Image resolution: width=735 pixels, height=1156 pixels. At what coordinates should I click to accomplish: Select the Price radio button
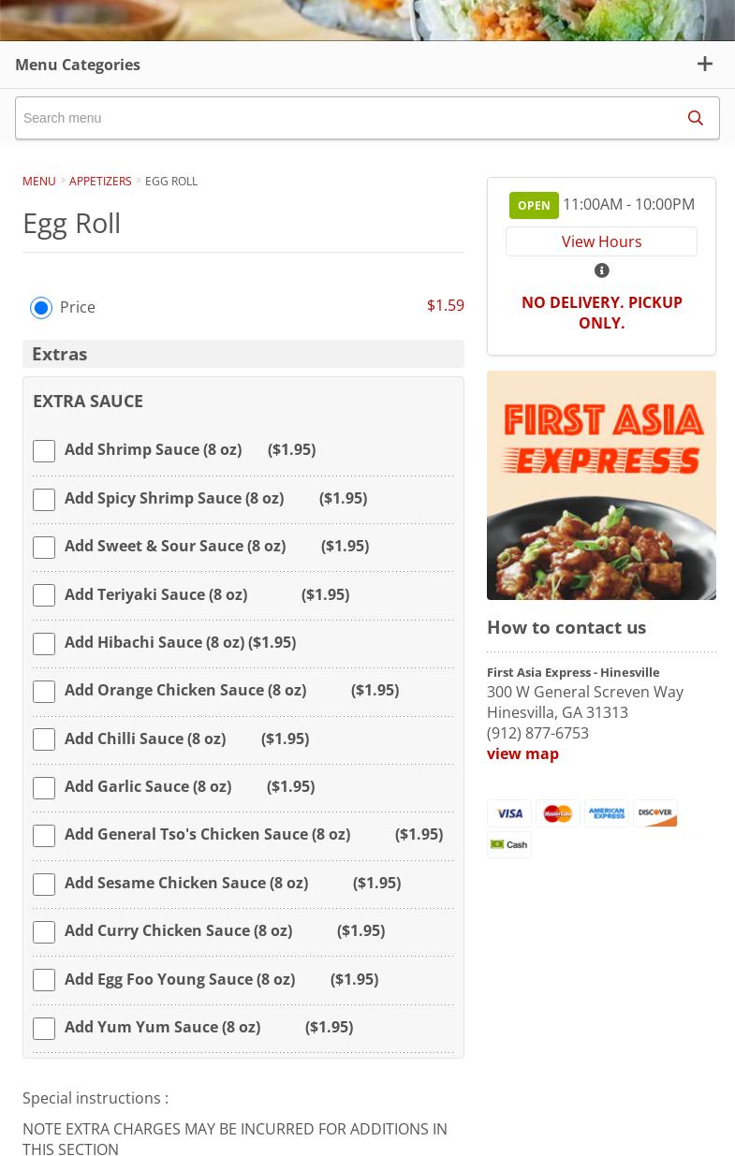(41, 307)
